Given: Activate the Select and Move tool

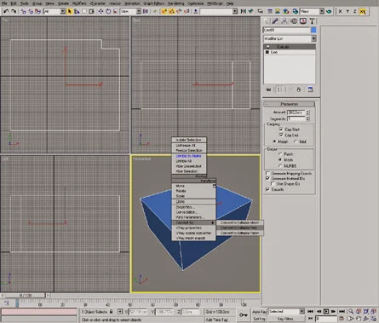Looking at the screenshot, I should coord(100,11).
